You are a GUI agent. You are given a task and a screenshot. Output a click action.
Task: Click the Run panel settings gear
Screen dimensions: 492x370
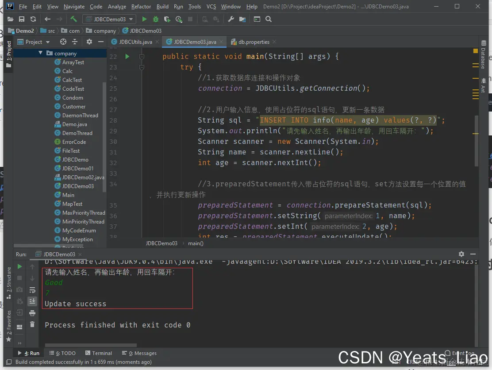(461, 254)
